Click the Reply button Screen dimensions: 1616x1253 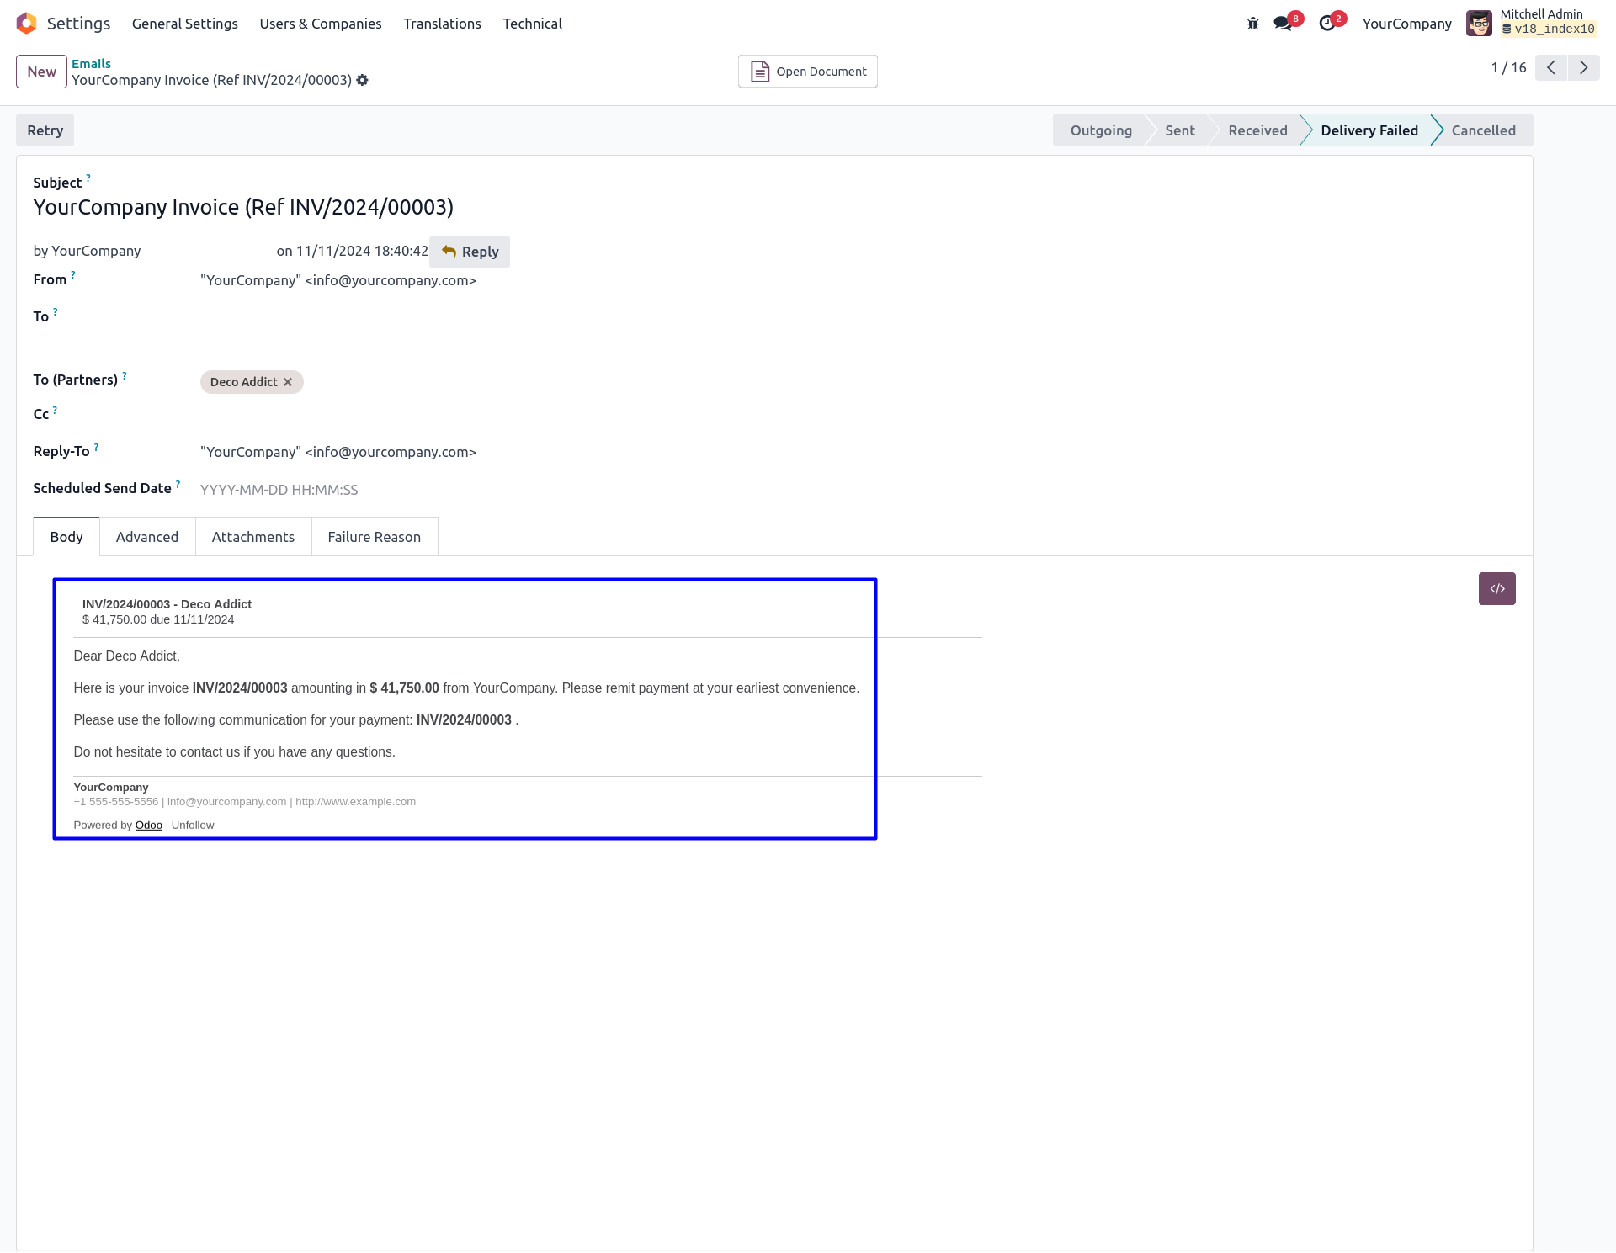point(470,252)
